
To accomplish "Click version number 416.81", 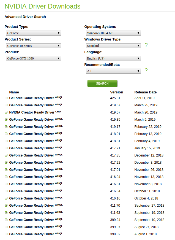I will [115, 184].
